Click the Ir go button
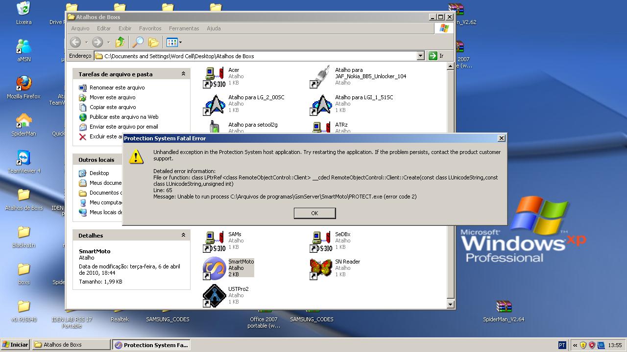Screen dimensions: 627x352 pyautogui.click(x=436, y=56)
